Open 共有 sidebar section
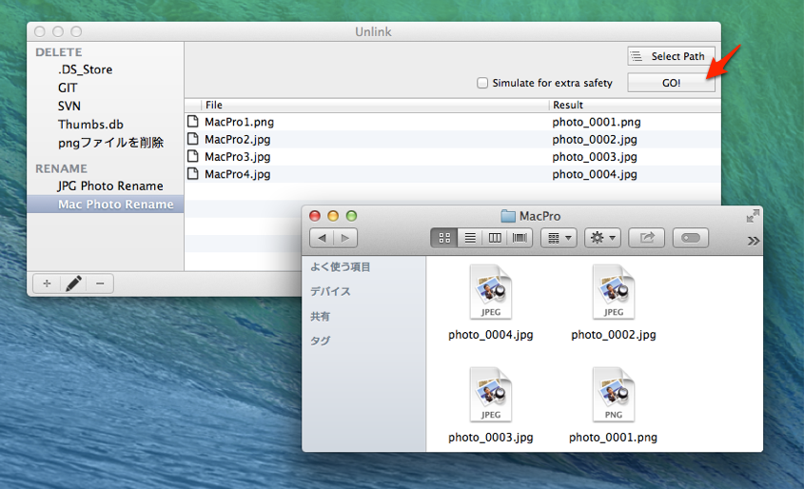 [x=320, y=316]
